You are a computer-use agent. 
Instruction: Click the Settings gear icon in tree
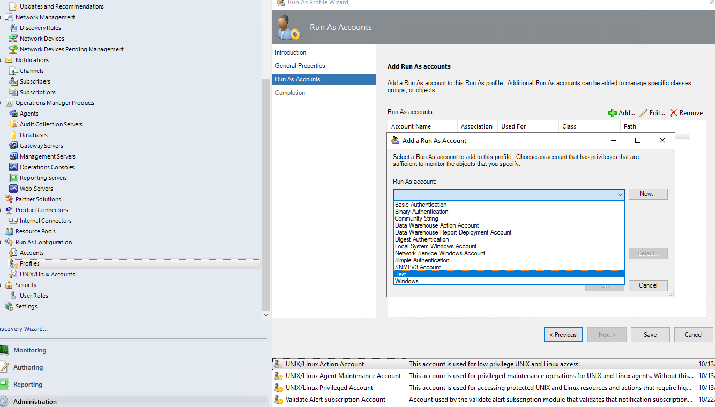pos(9,306)
